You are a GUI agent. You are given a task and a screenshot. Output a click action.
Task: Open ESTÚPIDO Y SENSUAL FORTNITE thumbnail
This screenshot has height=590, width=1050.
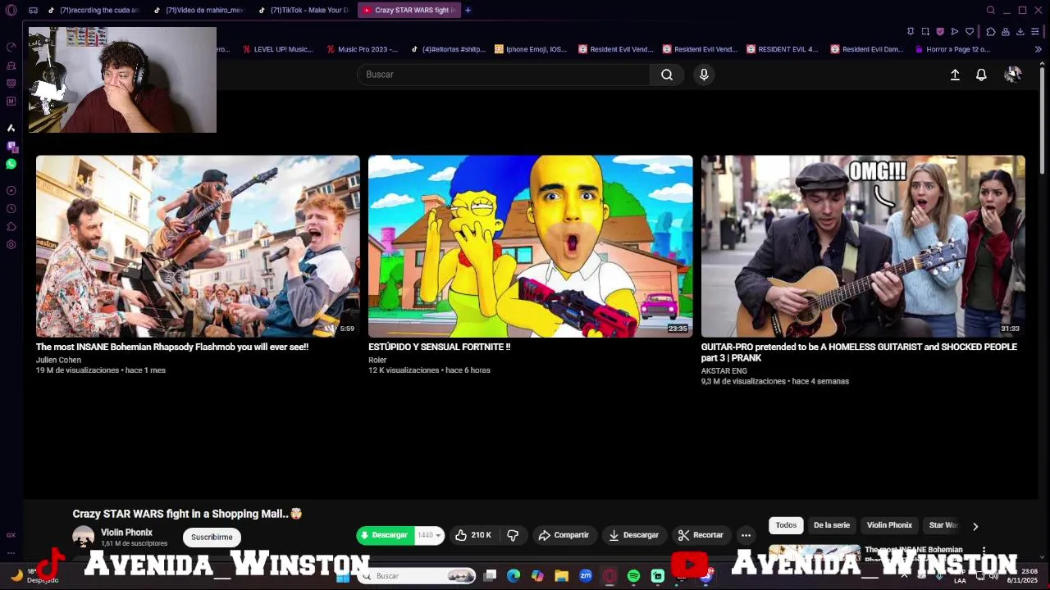pyautogui.click(x=530, y=246)
